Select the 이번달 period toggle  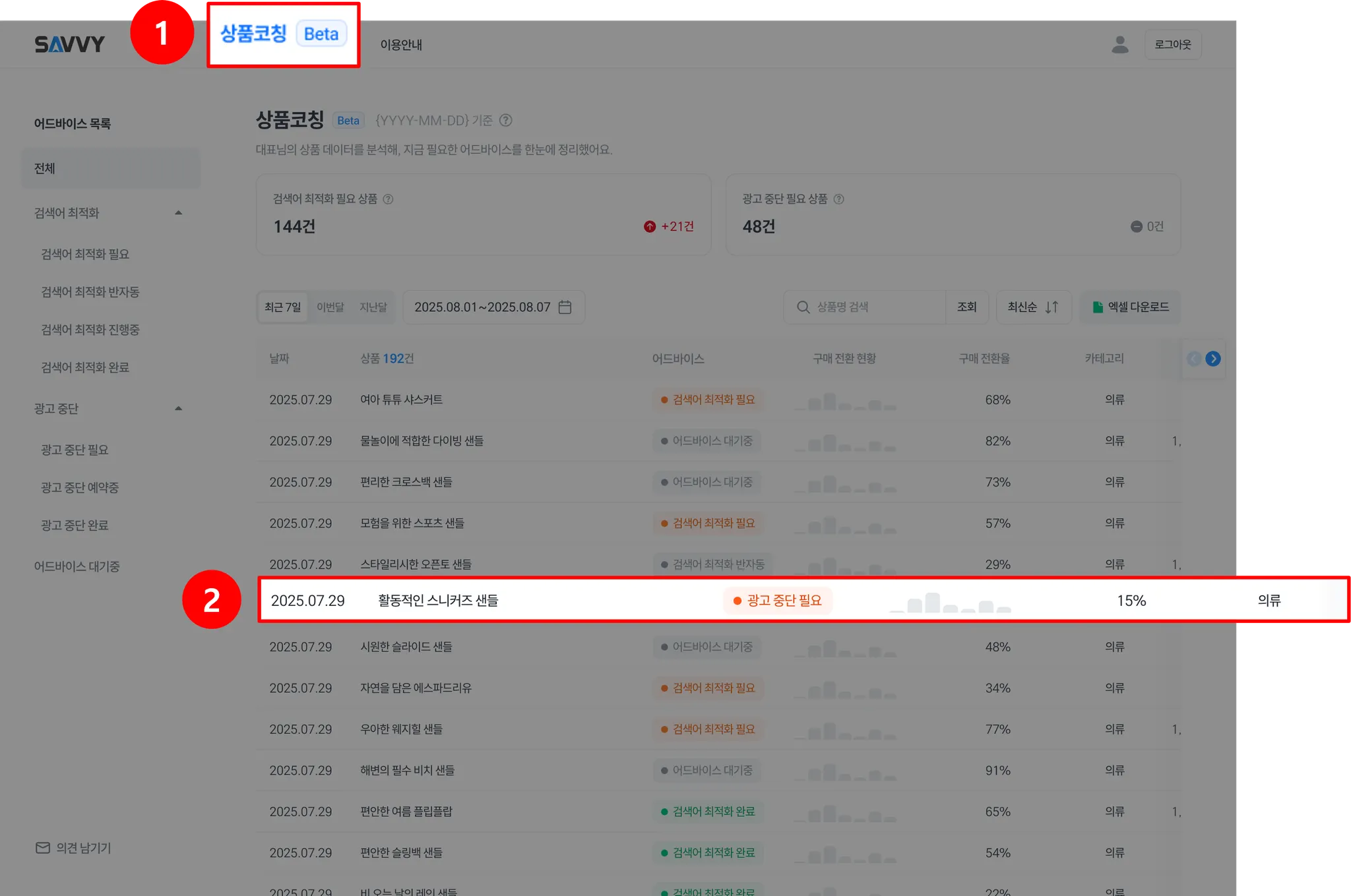point(330,307)
